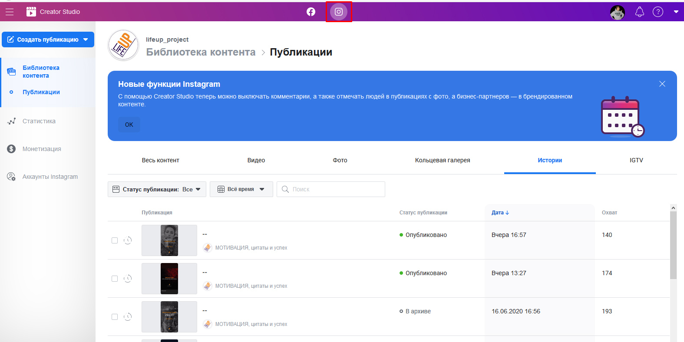684x342 pixels.
Task: Click Статистика chart icon
Action: pyautogui.click(x=11, y=121)
